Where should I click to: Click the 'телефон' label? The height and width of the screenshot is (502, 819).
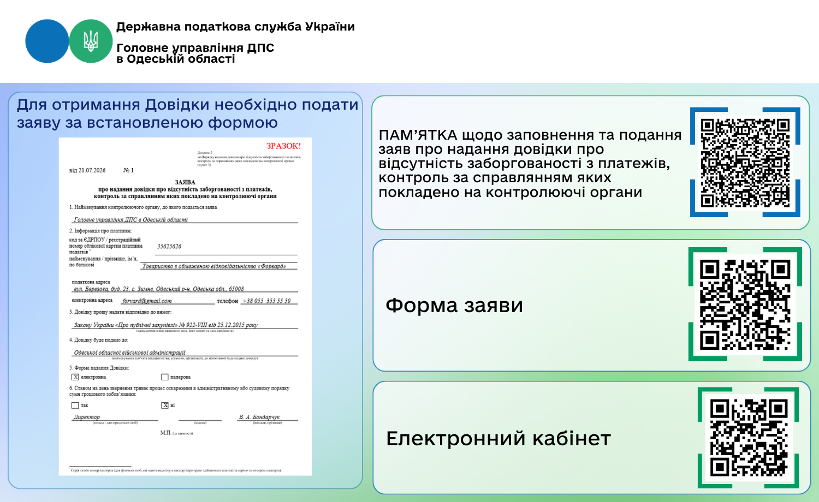[x=227, y=301]
